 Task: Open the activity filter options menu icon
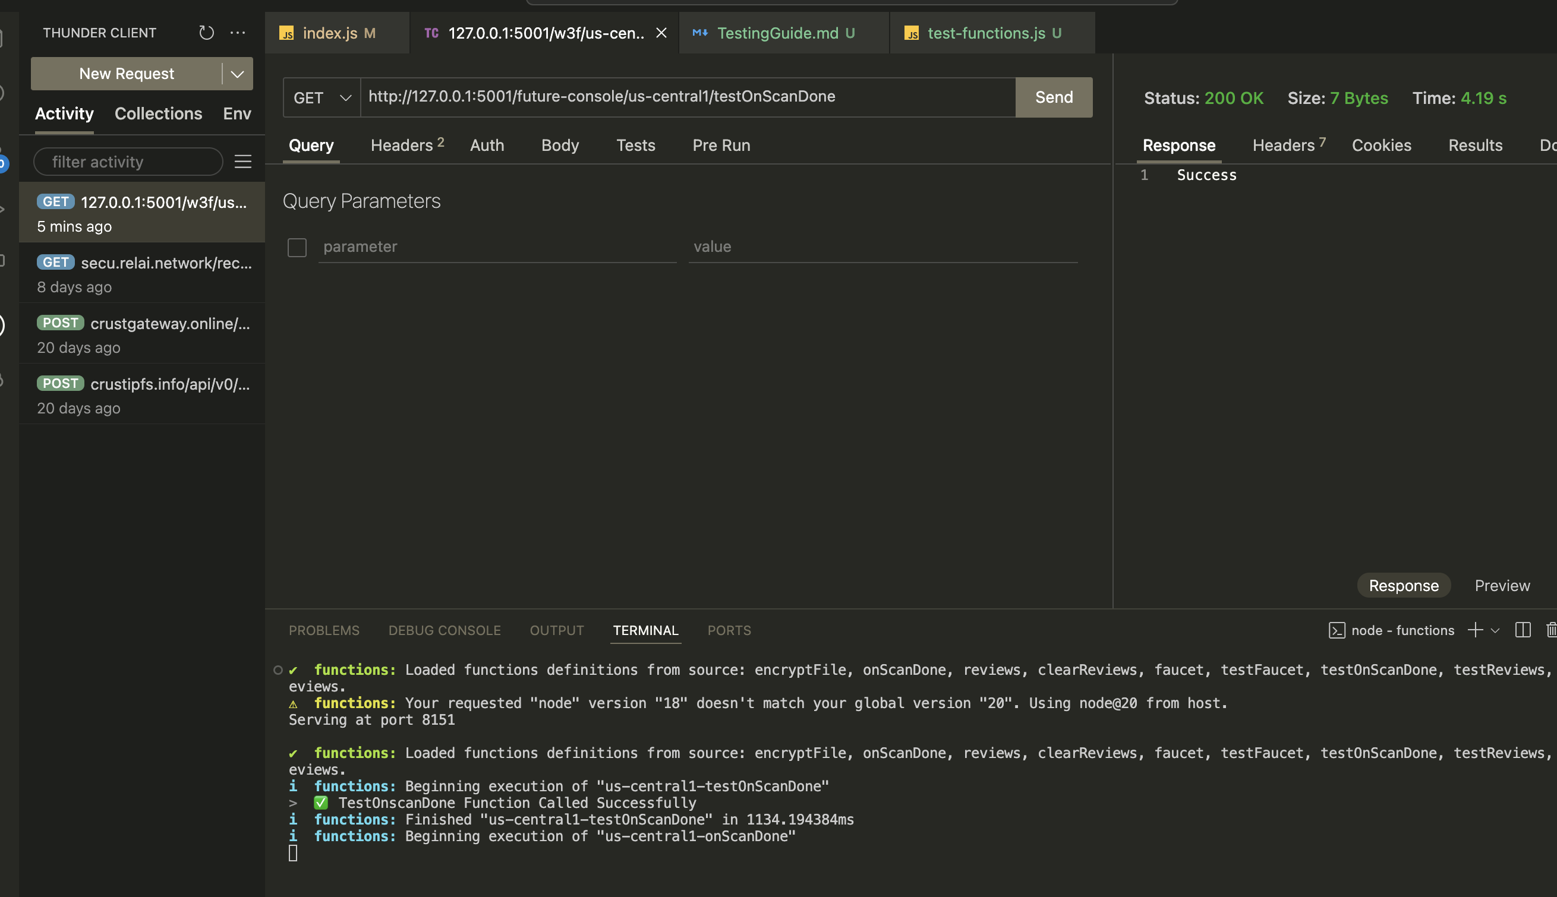243,162
